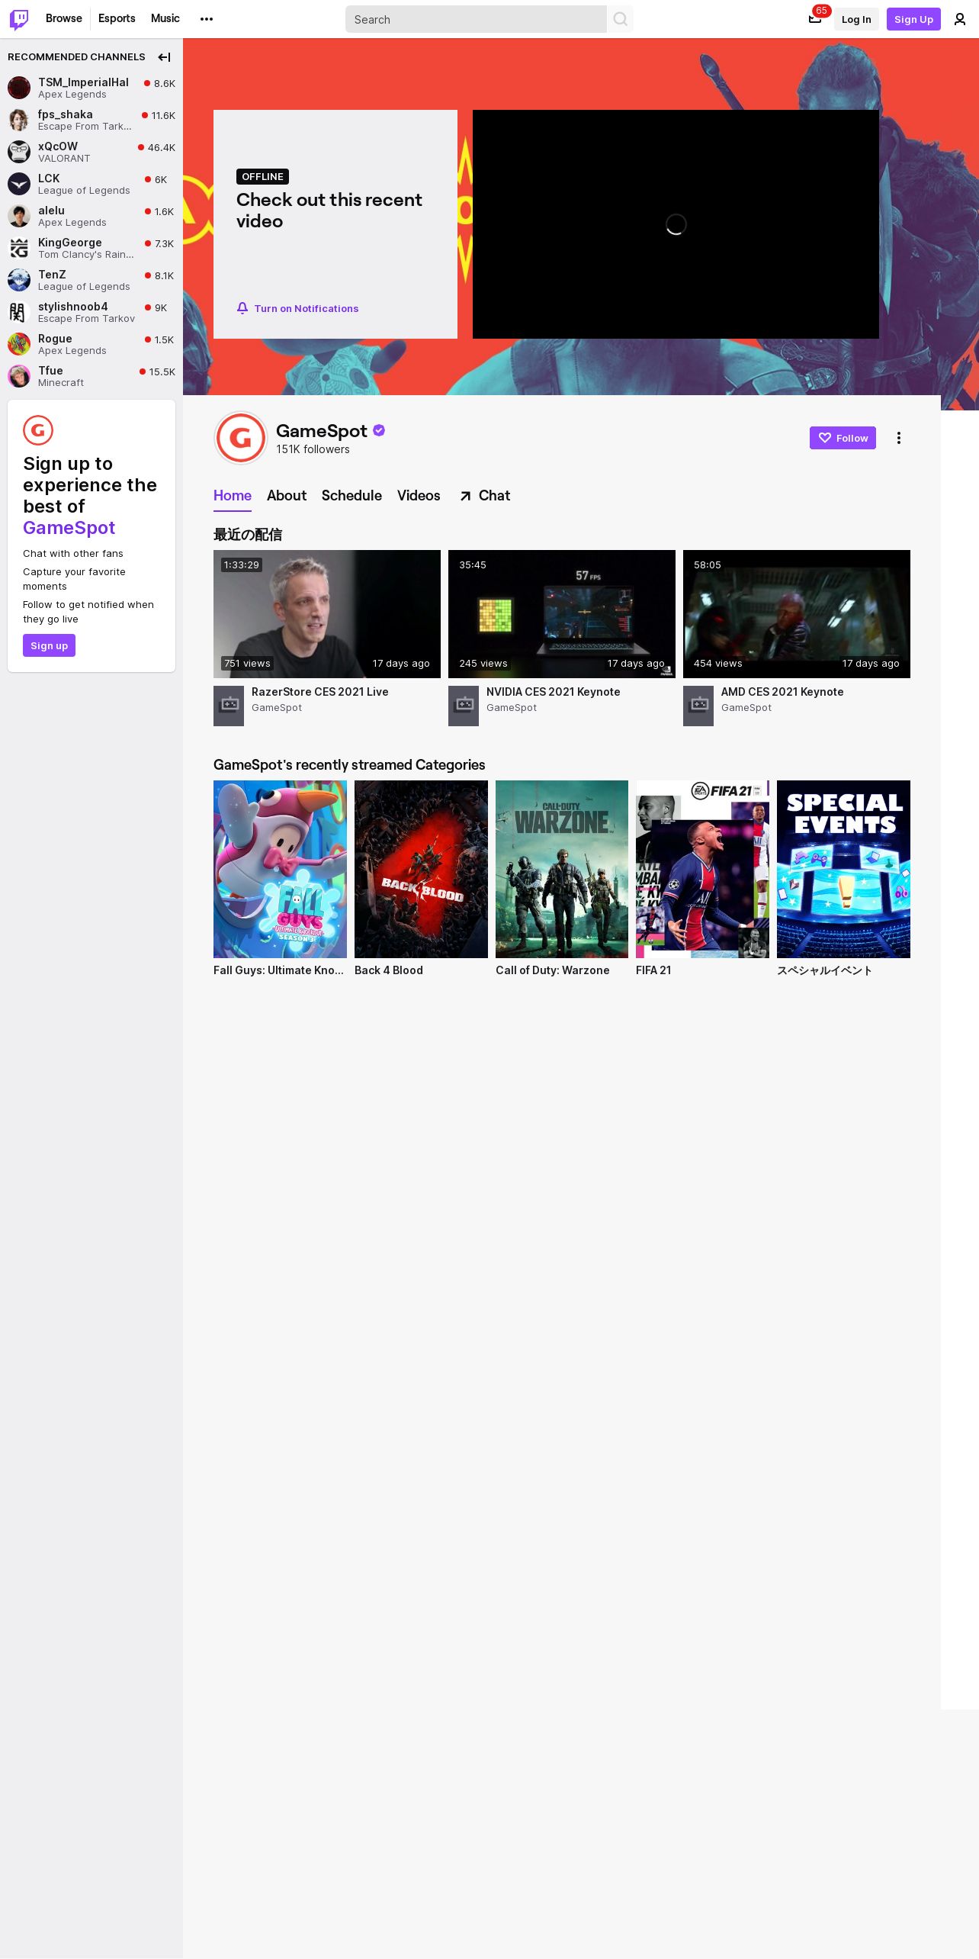Click stylishnoob4 channel avatar
The width and height of the screenshot is (979, 1959).
pos(19,312)
